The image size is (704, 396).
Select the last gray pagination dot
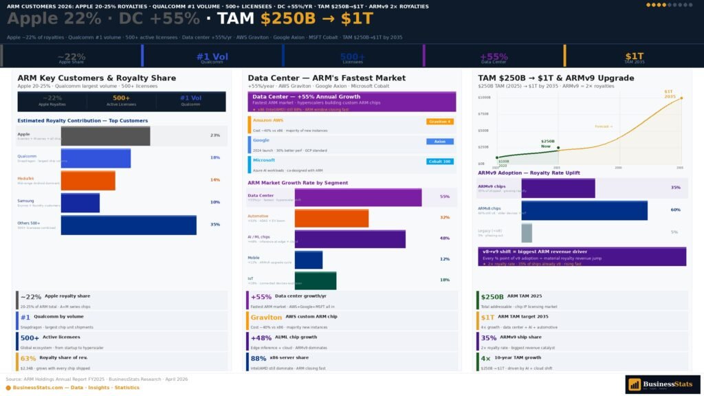point(690,5)
